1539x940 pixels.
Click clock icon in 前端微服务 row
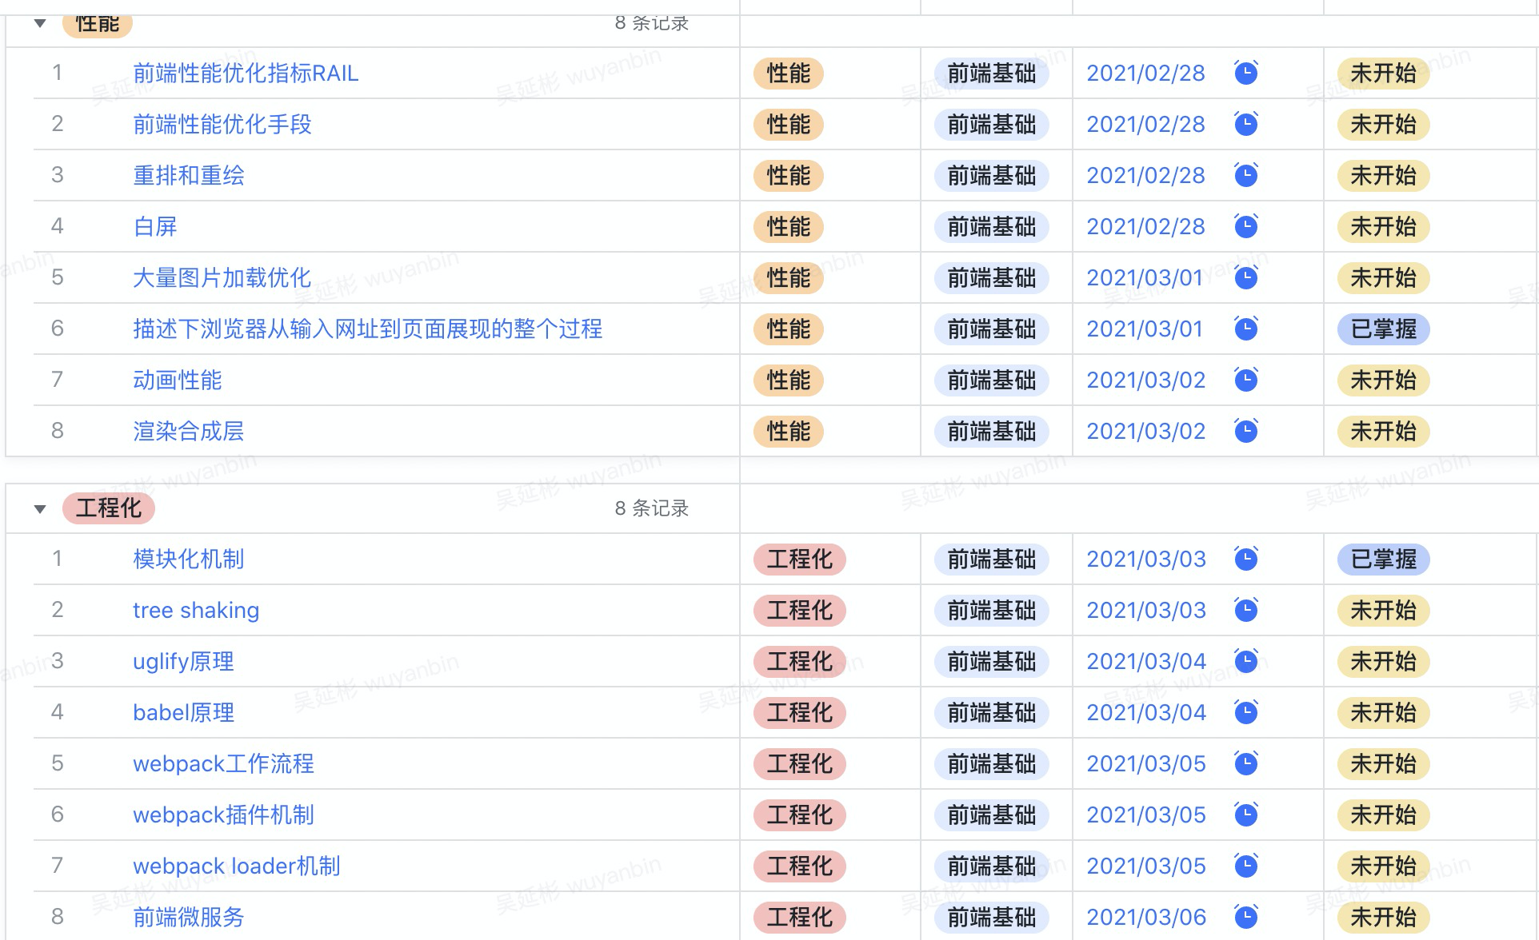pos(1245,917)
